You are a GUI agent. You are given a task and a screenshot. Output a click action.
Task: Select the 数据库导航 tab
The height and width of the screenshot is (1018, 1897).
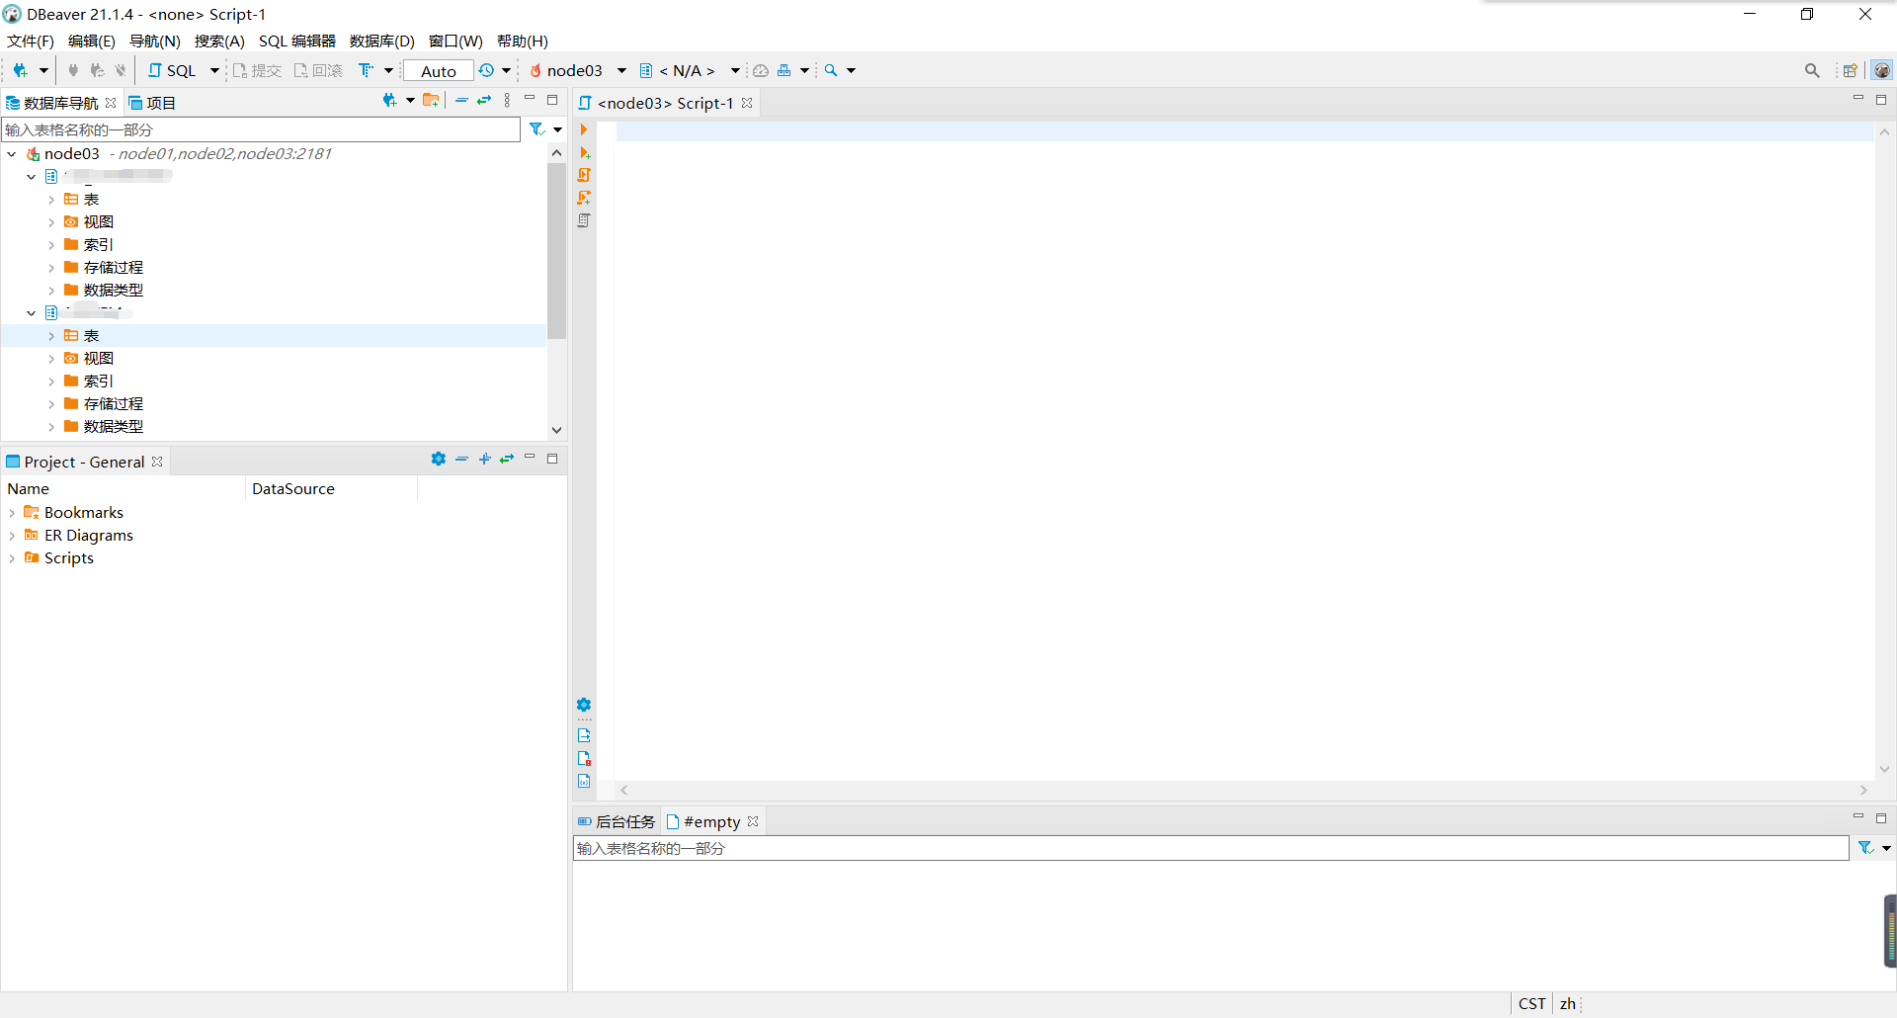(x=61, y=103)
